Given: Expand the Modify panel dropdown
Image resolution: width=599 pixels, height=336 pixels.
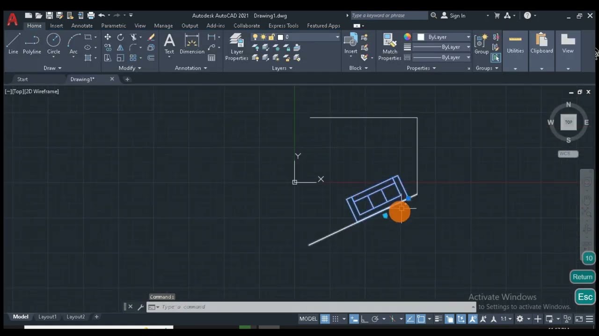Looking at the screenshot, I should point(130,68).
